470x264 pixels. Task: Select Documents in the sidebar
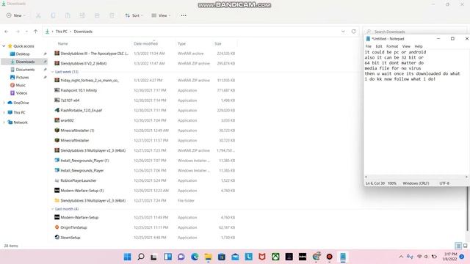25,70
